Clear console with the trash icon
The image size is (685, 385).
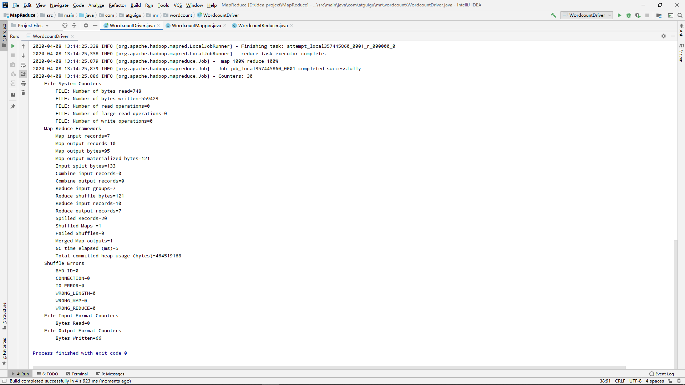(x=23, y=93)
